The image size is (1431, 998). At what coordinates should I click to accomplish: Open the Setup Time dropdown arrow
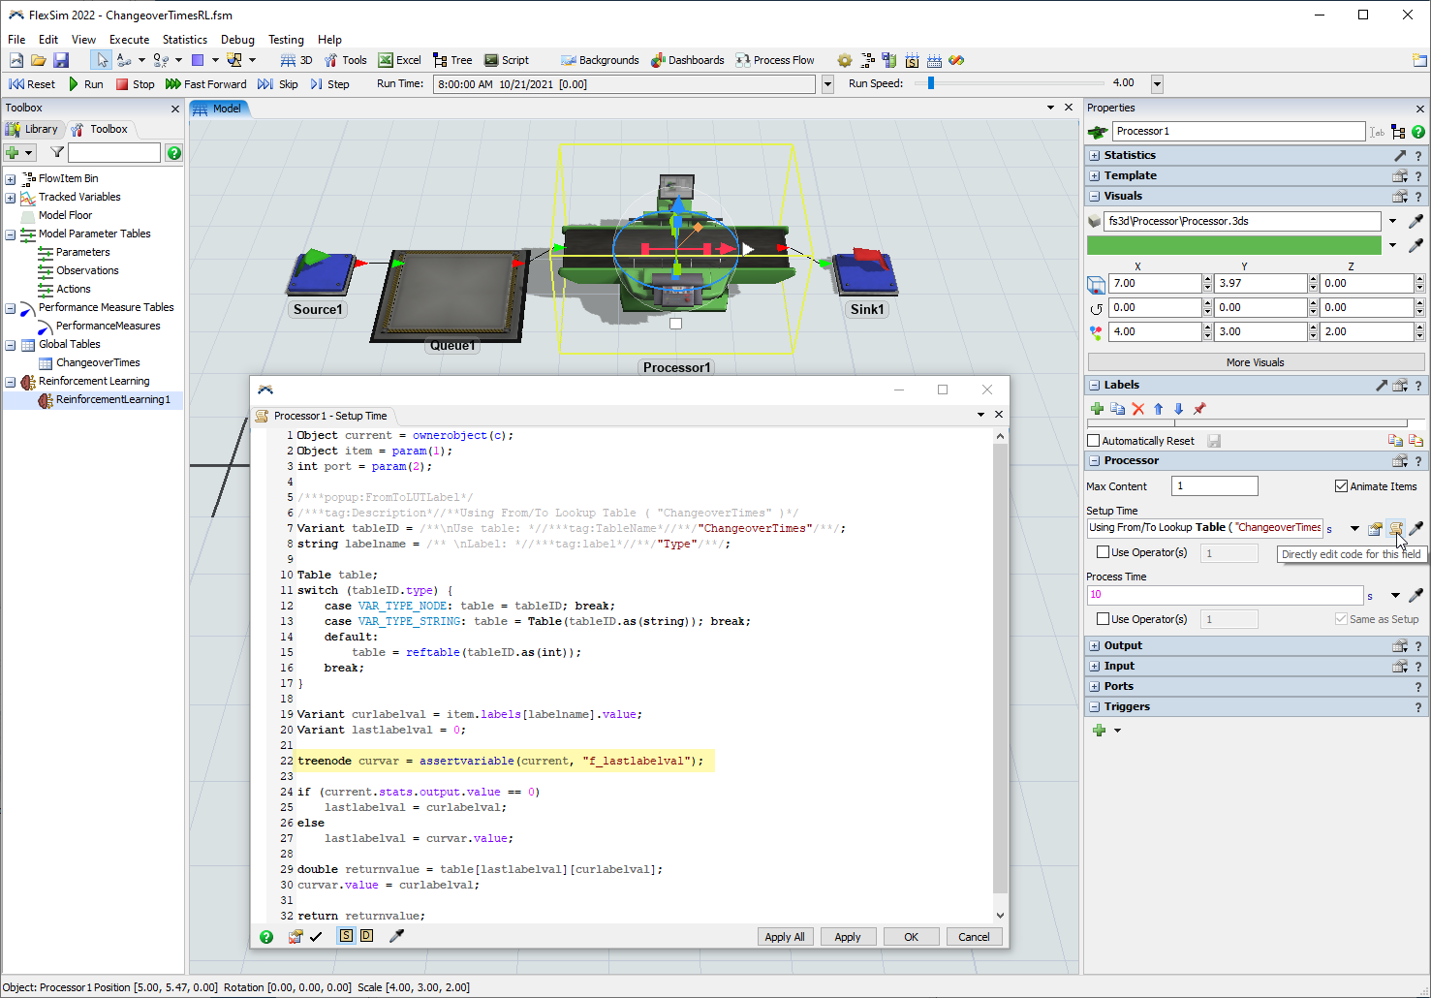[1354, 528]
